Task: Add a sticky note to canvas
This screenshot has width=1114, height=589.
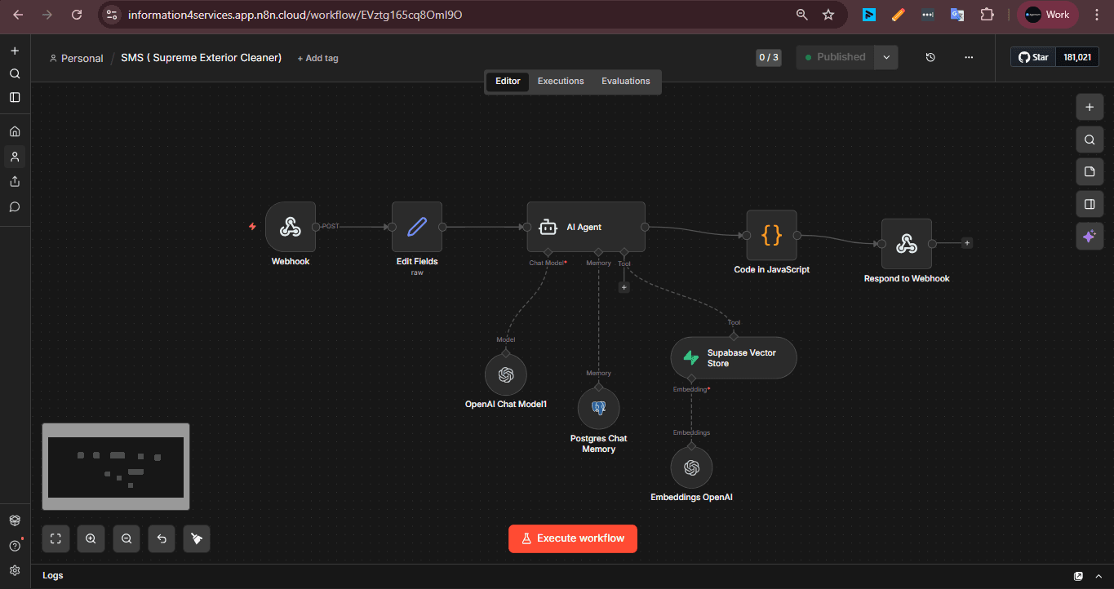Action: 1090,171
